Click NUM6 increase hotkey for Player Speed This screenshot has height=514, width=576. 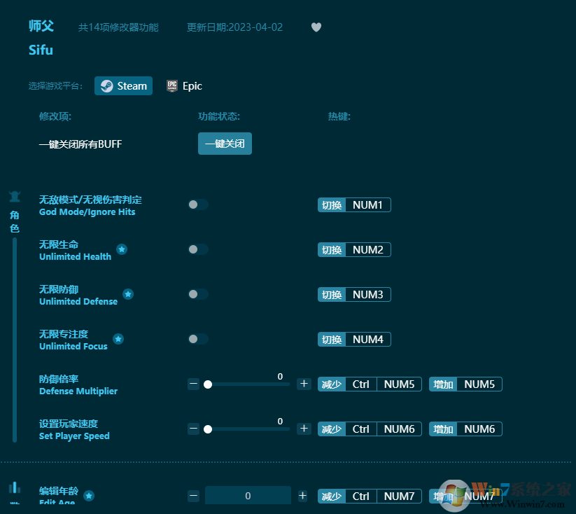click(x=465, y=429)
